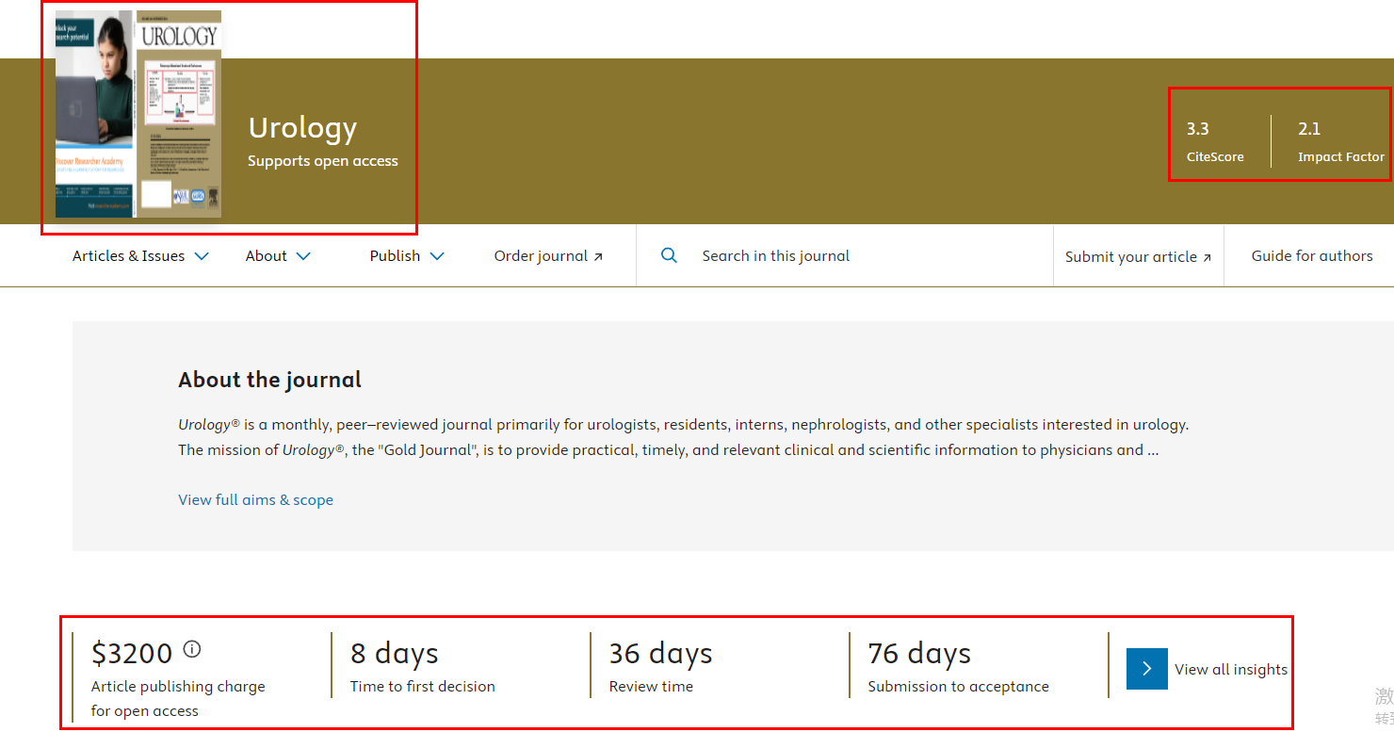Click the 36 days Review time stat
The height and width of the screenshot is (732, 1394).
(659, 666)
